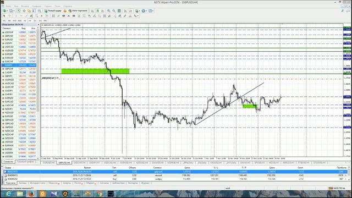The image size is (352, 198).
Task: Sort orders by Время column header
Action: tap(87, 168)
